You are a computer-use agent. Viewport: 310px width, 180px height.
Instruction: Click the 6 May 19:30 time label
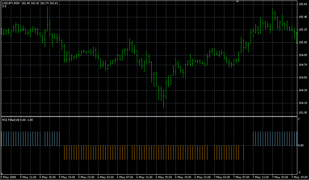click(x=183, y=177)
